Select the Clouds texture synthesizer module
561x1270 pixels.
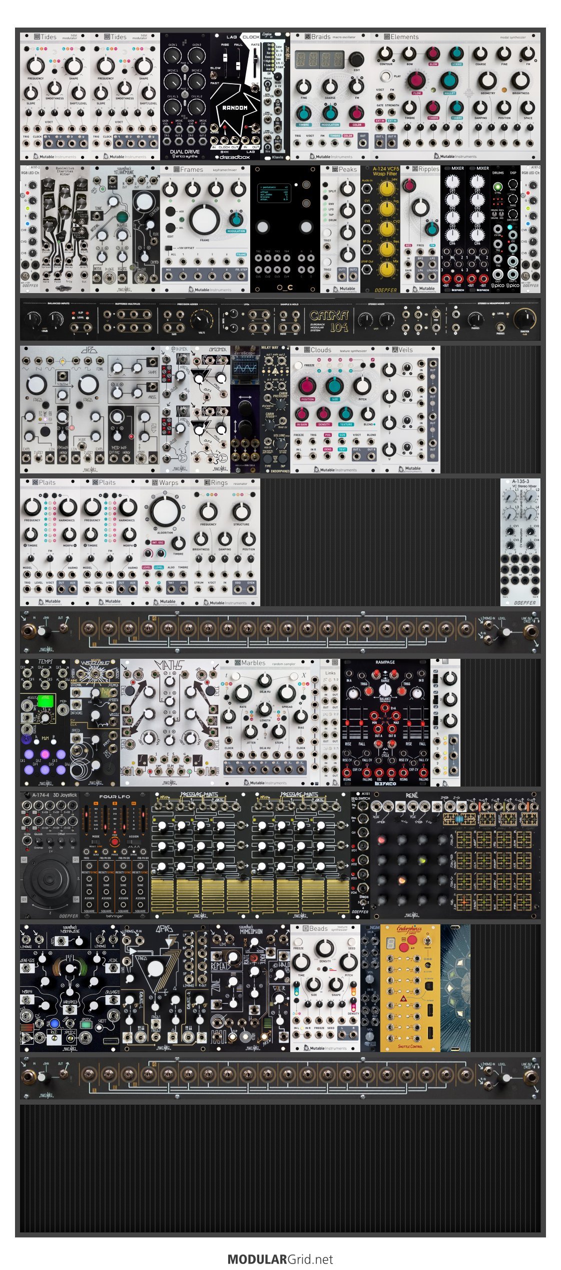335,409
